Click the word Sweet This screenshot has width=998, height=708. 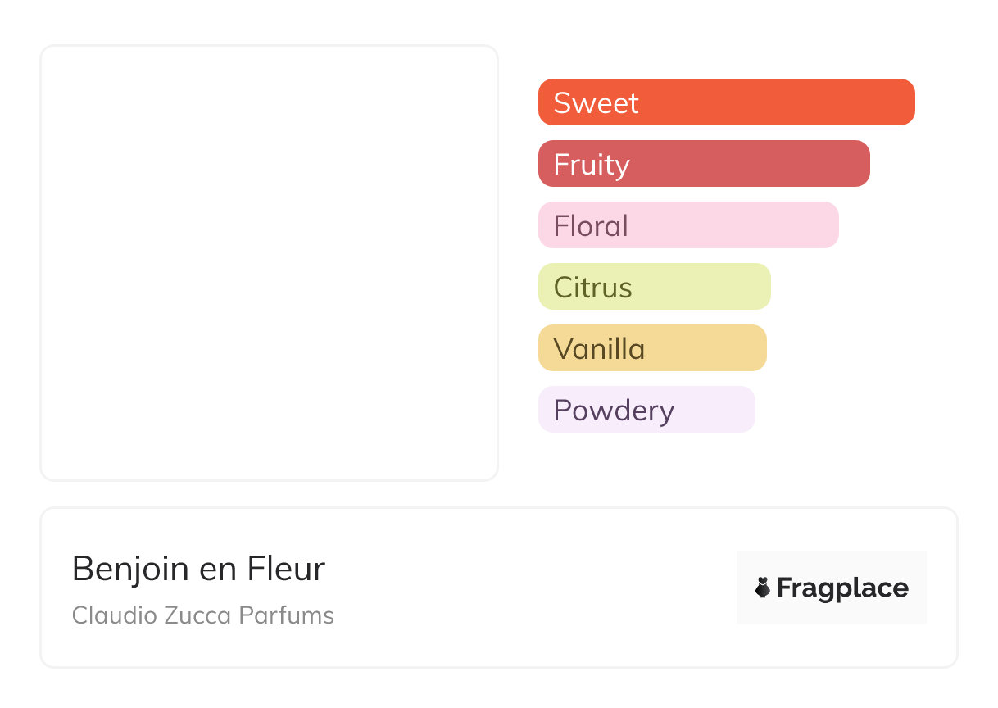pyautogui.click(x=596, y=103)
